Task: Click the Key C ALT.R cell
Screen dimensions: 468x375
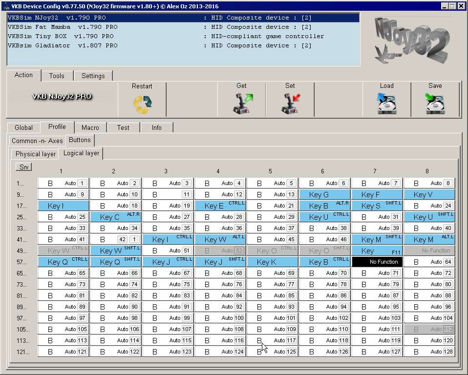Action: tap(115, 217)
